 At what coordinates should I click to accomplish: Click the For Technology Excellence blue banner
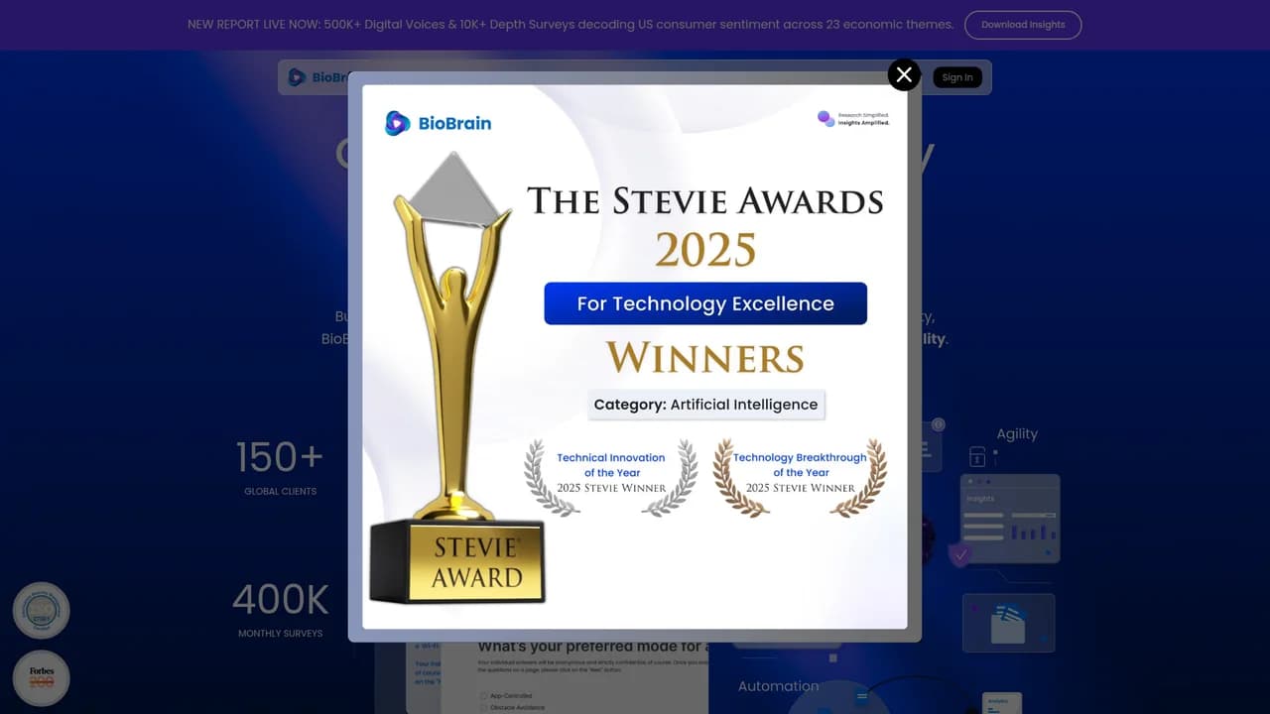pyautogui.click(x=705, y=303)
